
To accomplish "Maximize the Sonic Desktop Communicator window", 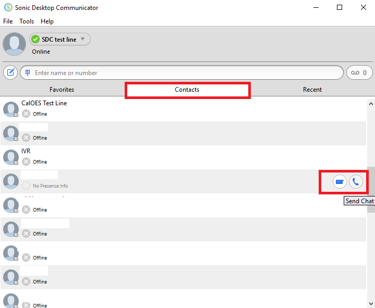I will (x=340, y=7).
